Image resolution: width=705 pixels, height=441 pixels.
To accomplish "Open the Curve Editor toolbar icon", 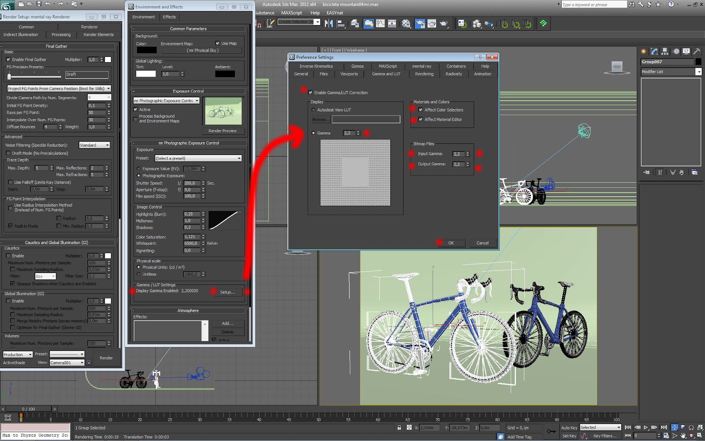I will pyautogui.click(x=380, y=24).
